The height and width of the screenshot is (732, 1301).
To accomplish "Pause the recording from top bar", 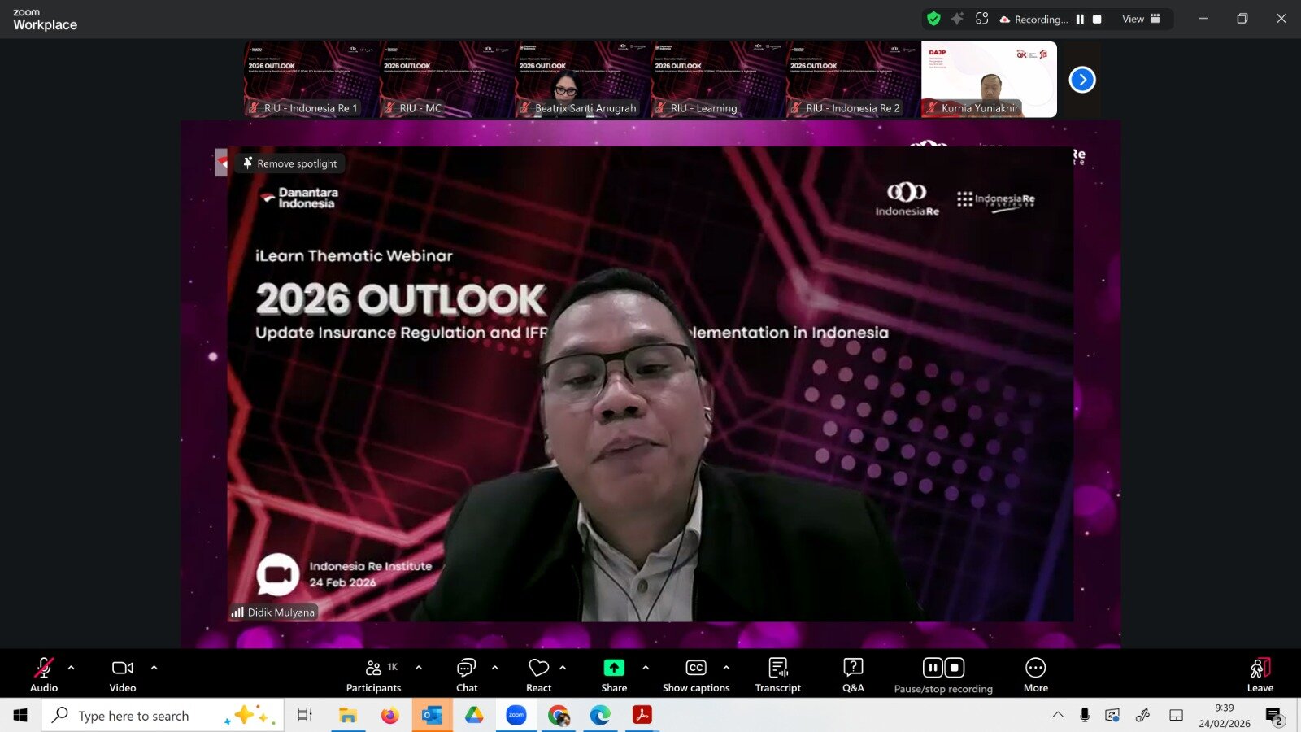I will (x=1080, y=19).
